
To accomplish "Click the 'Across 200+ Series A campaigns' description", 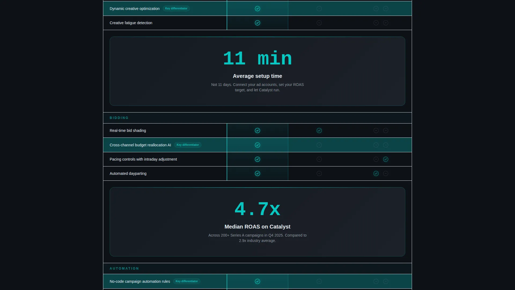I will [257, 238].
